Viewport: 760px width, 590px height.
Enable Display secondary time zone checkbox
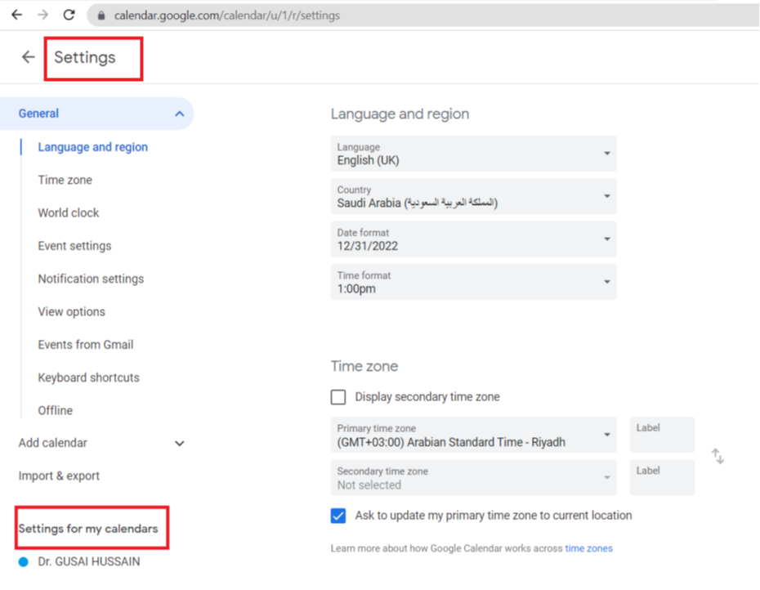coord(338,397)
